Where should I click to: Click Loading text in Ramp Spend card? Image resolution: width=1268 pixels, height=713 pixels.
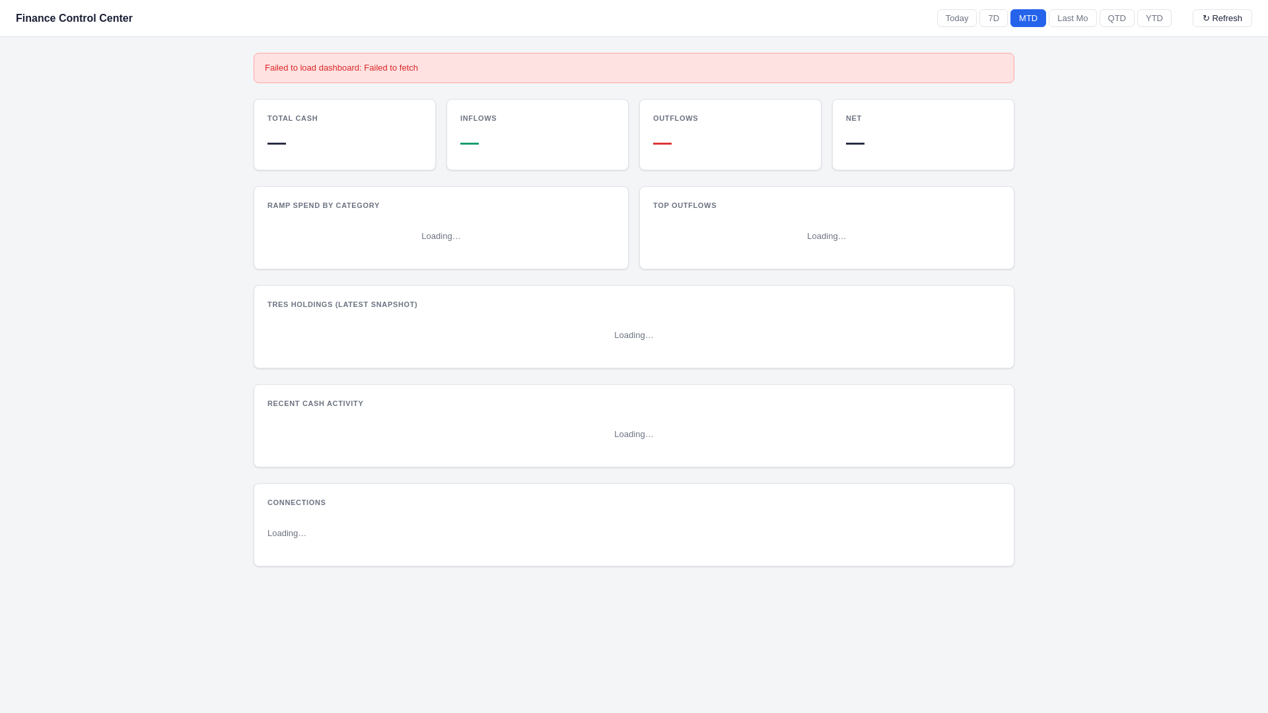click(x=441, y=236)
